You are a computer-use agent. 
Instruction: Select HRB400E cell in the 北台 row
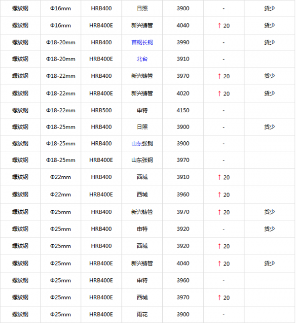[101, 59]
